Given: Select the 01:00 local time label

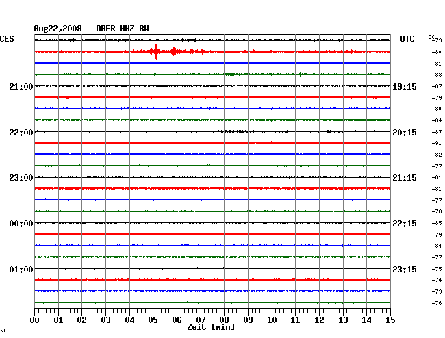Looking at the screenshot, I should (21, 269).
